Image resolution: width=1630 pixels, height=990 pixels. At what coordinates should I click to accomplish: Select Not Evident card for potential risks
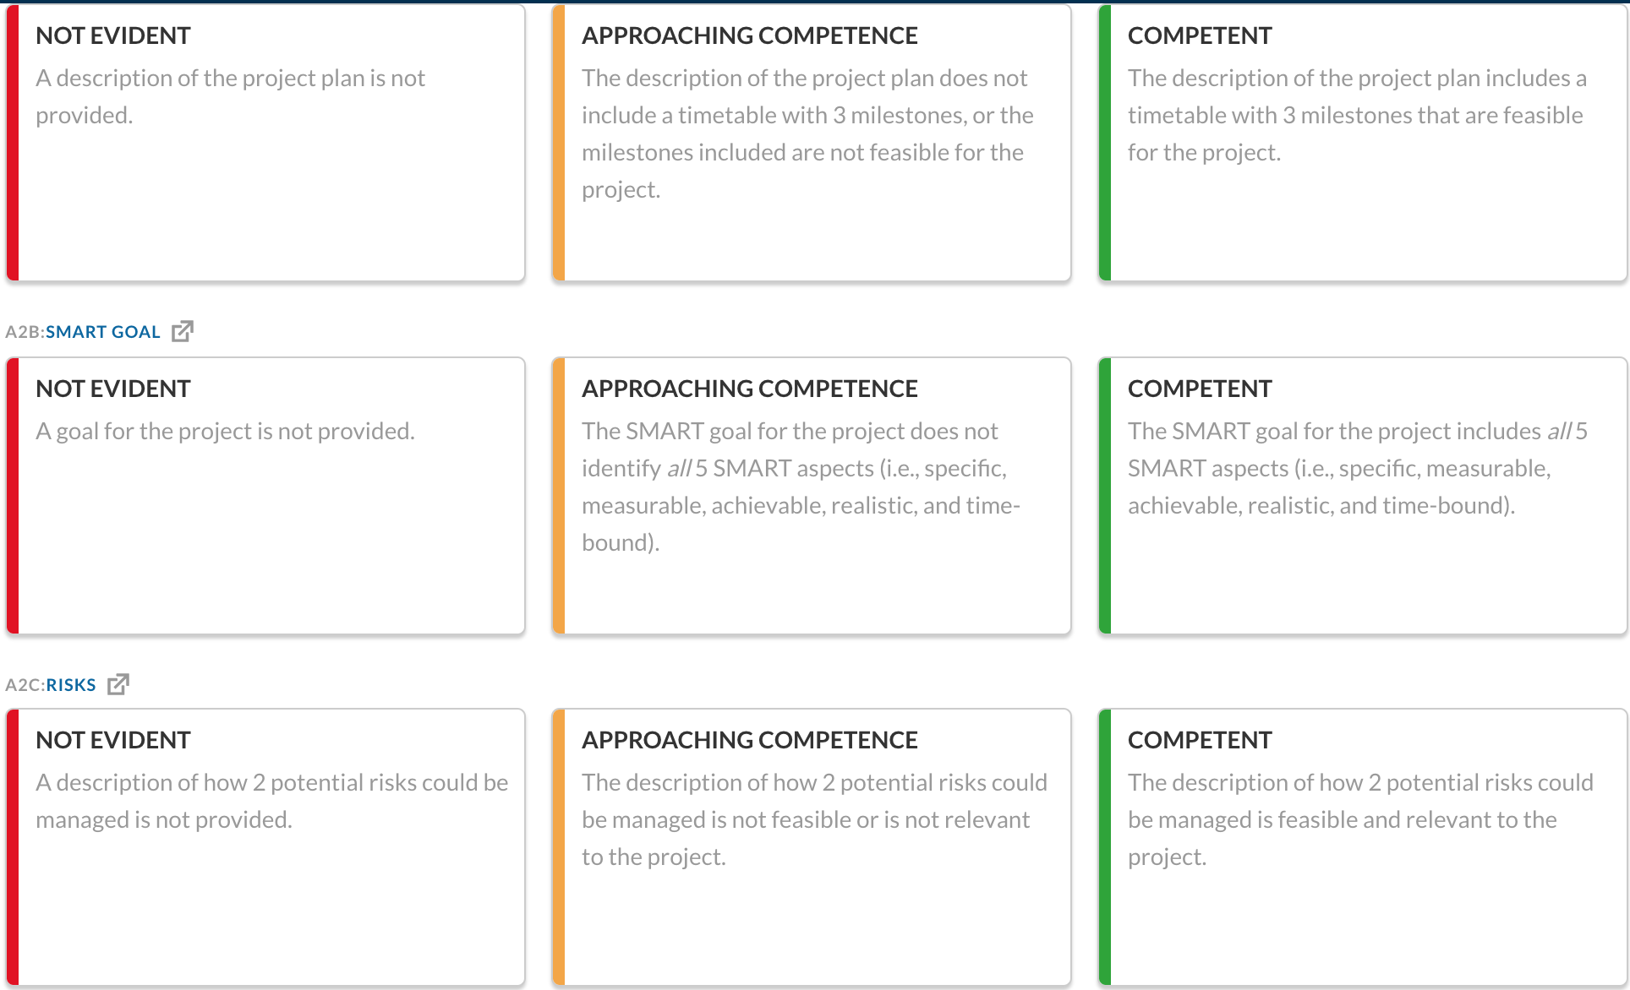pyautogui.click(x=265, y=847)
